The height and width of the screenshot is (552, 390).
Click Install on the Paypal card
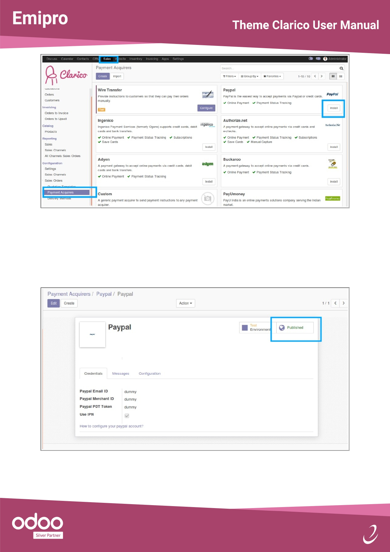(x=334, y=108)
